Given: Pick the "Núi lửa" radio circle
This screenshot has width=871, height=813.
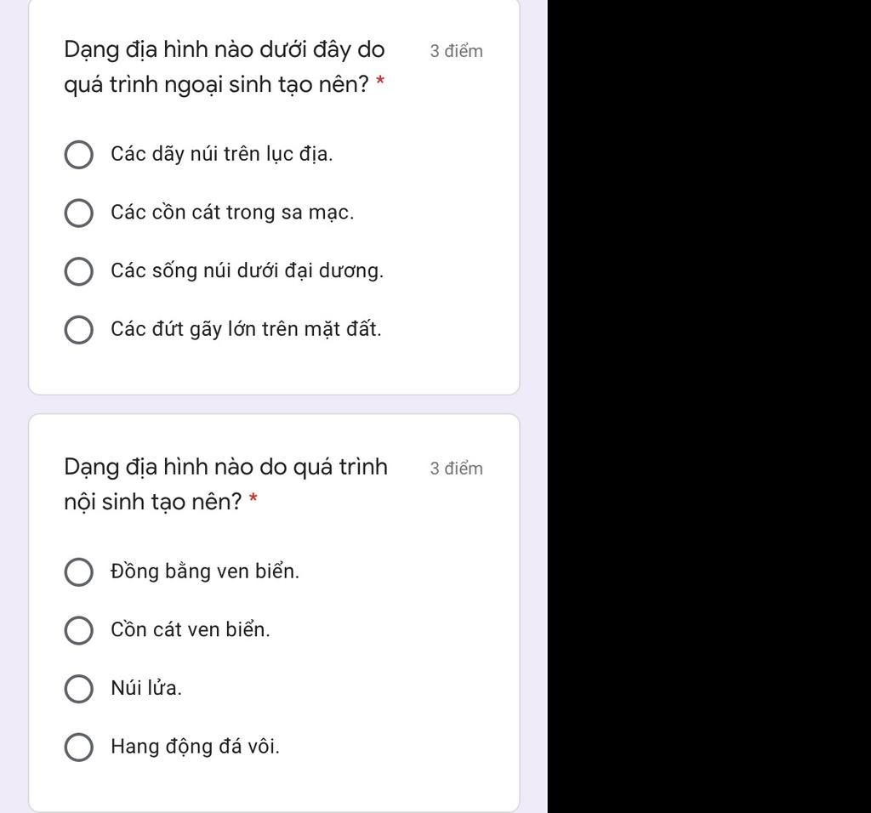Looking at the screenshot, I should (79, 689).
